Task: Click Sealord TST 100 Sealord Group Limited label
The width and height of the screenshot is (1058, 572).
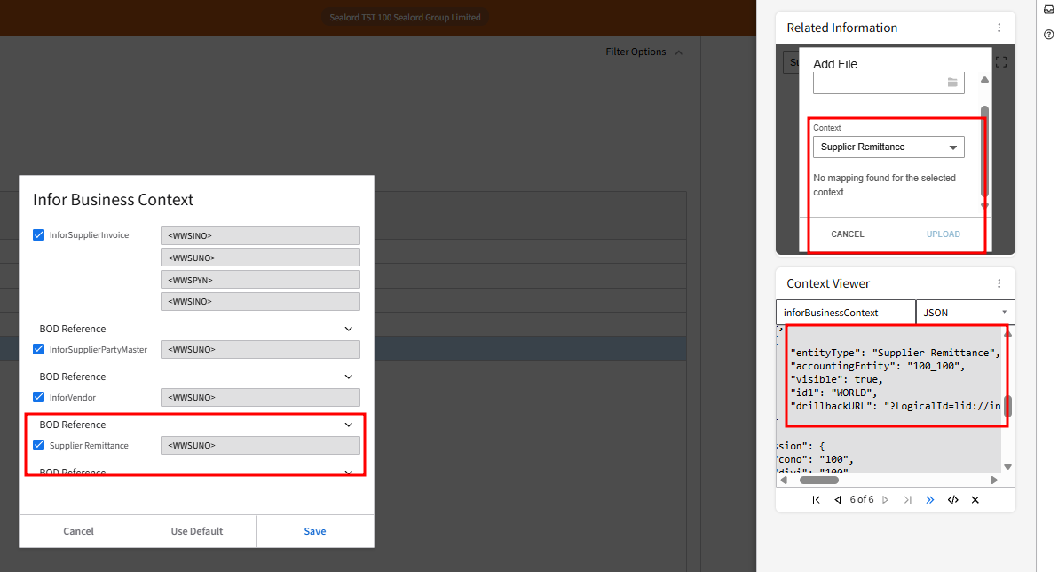Action: click(405, 18)
